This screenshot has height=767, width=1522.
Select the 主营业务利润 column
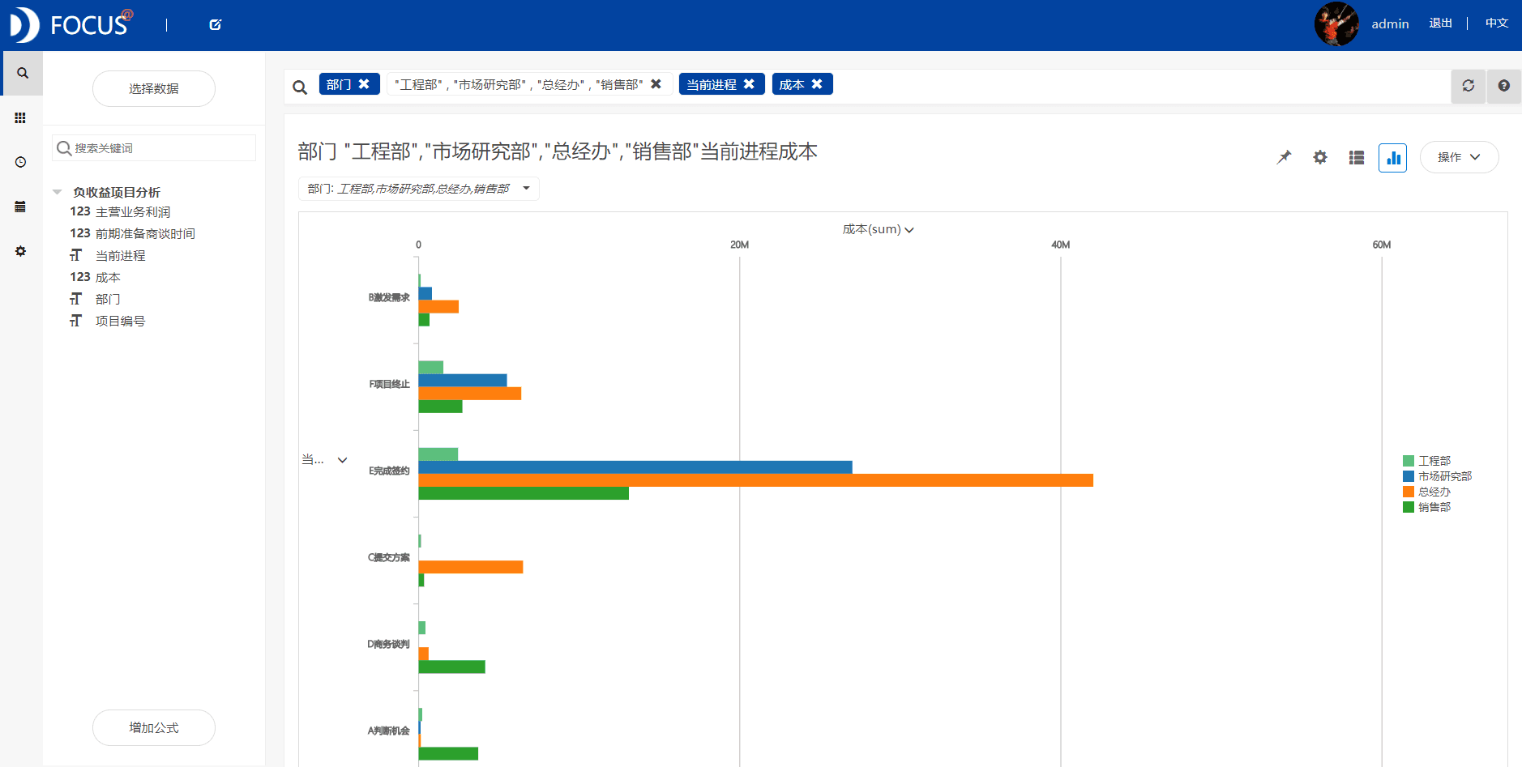click(x=133, y=211)
